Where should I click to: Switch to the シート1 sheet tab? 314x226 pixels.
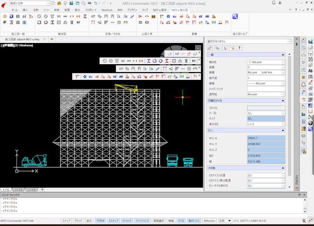pos(18,190)
